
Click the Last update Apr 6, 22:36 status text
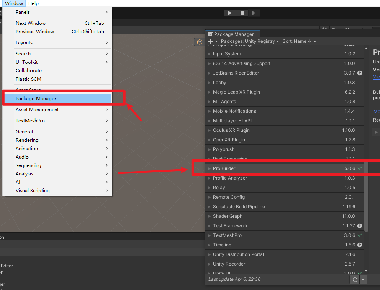pos(234,279)
